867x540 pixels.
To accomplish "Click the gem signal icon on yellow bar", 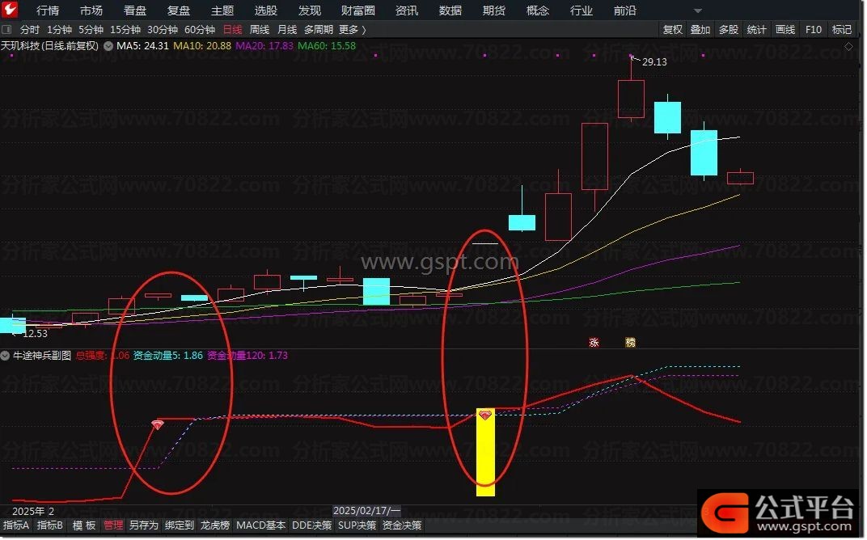I will point(486,416).
